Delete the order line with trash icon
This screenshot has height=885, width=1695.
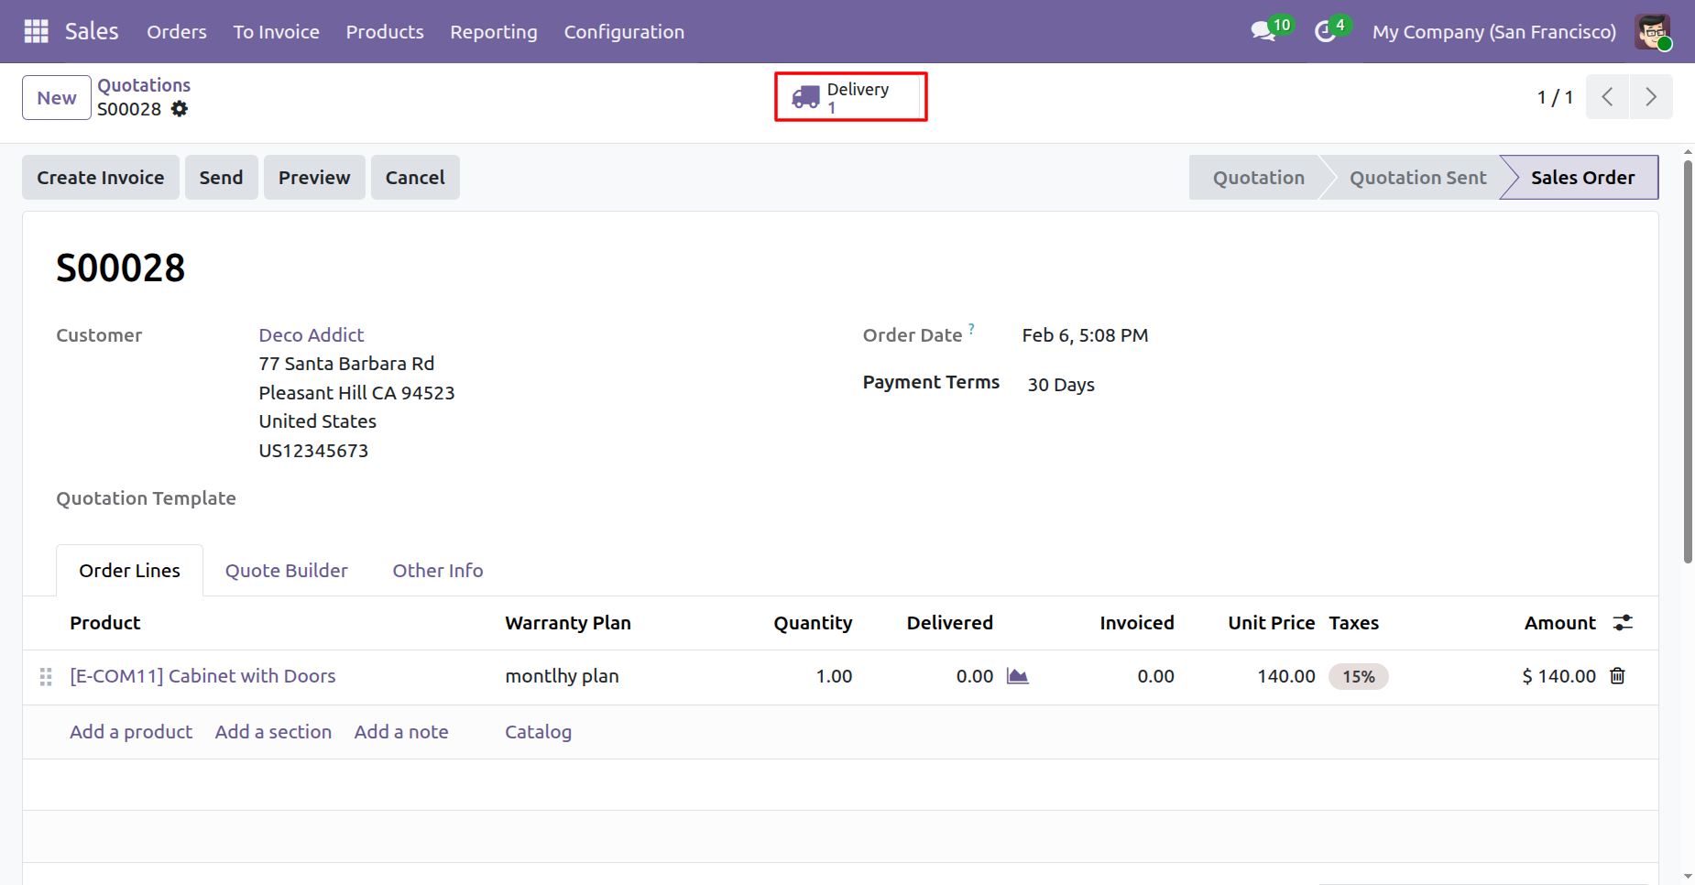1617,676
